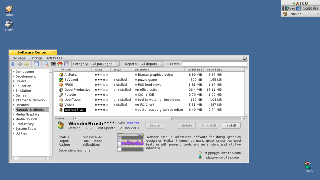Click the Install button
The width and height of the screenshot is (320, 180).
click(231, 125)
